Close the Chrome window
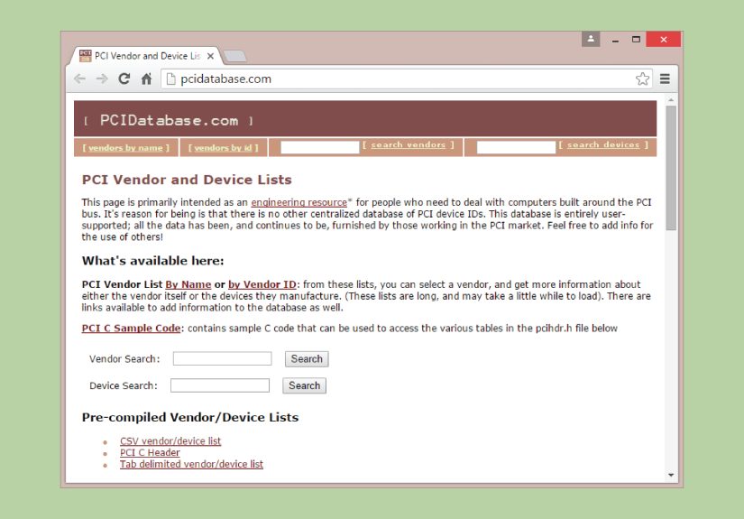This screenshot has height=519, width=744. 664,40
